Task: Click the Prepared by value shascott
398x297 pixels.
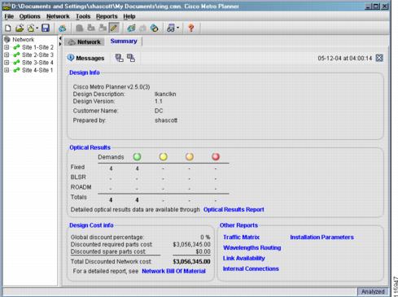Action: pos(166,120)
